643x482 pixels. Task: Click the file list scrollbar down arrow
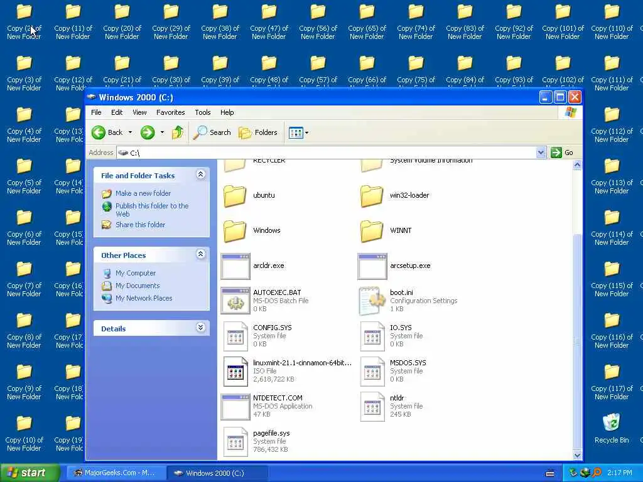578,455
